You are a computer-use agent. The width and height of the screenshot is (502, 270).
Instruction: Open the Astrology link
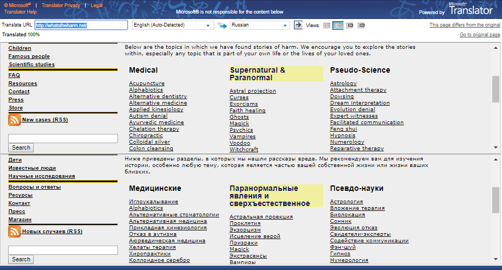click(x=343, y=83)
